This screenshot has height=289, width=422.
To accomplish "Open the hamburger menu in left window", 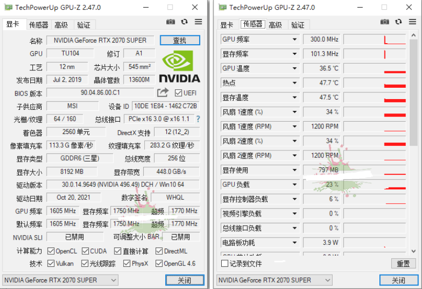I will tap(198, 22).
